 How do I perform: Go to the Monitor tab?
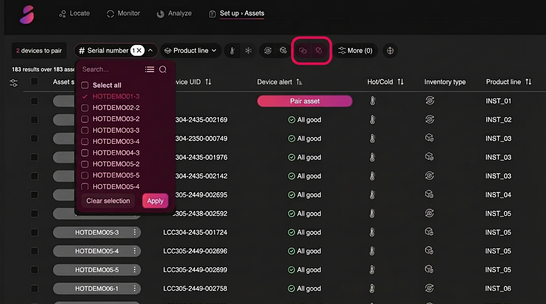click(123, 13)
